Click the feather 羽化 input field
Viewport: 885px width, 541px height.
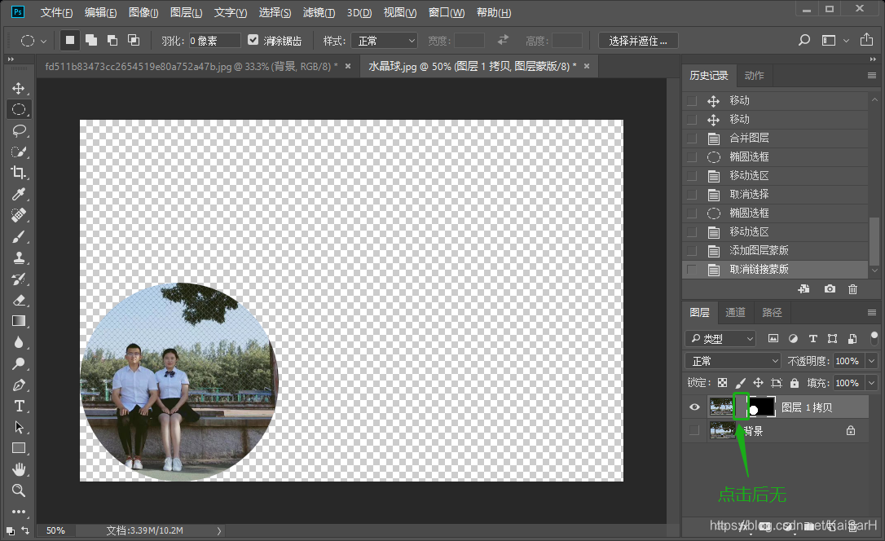[x=214, y=41]
